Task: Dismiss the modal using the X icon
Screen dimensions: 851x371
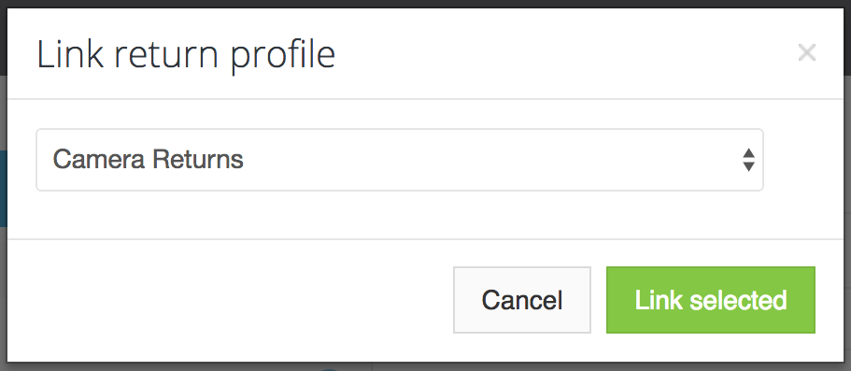Action: (806, 52)
